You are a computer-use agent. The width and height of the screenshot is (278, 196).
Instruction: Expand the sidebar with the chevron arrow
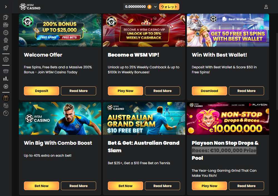pyautogui.click(x=6, y=7)
